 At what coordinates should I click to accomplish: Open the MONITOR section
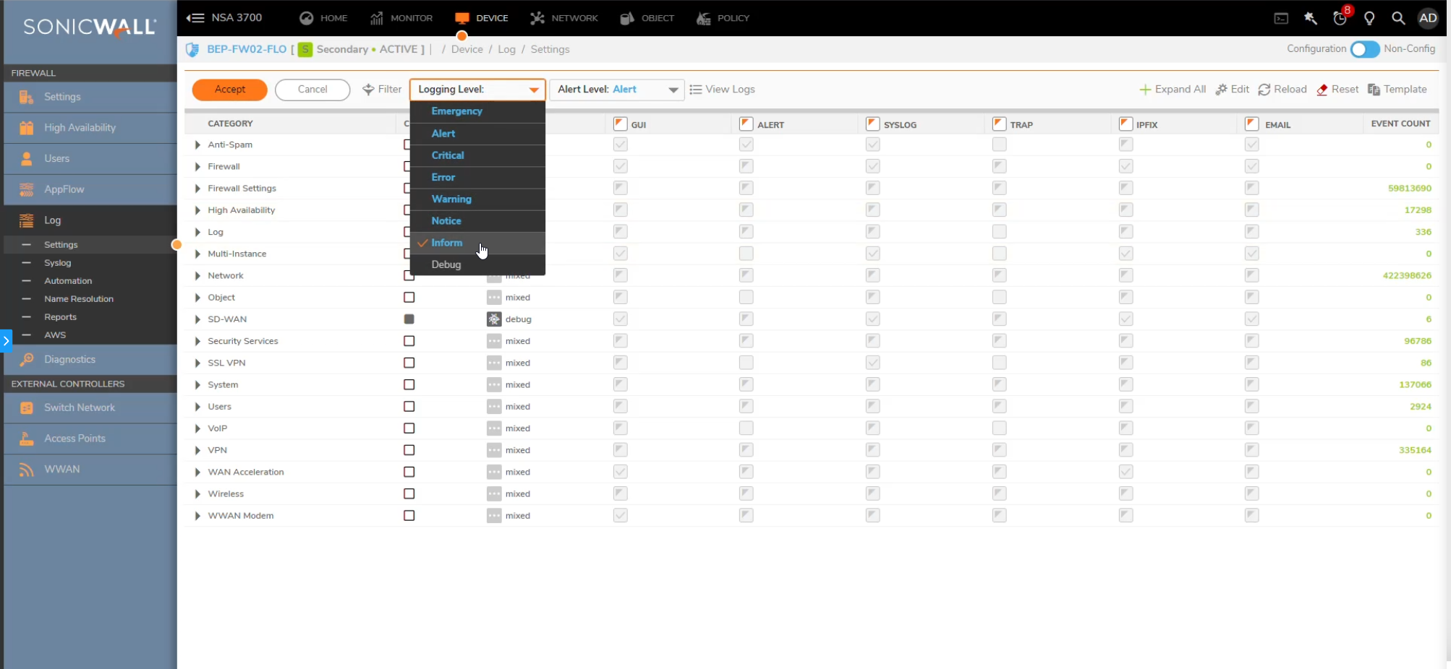[401, 18]
